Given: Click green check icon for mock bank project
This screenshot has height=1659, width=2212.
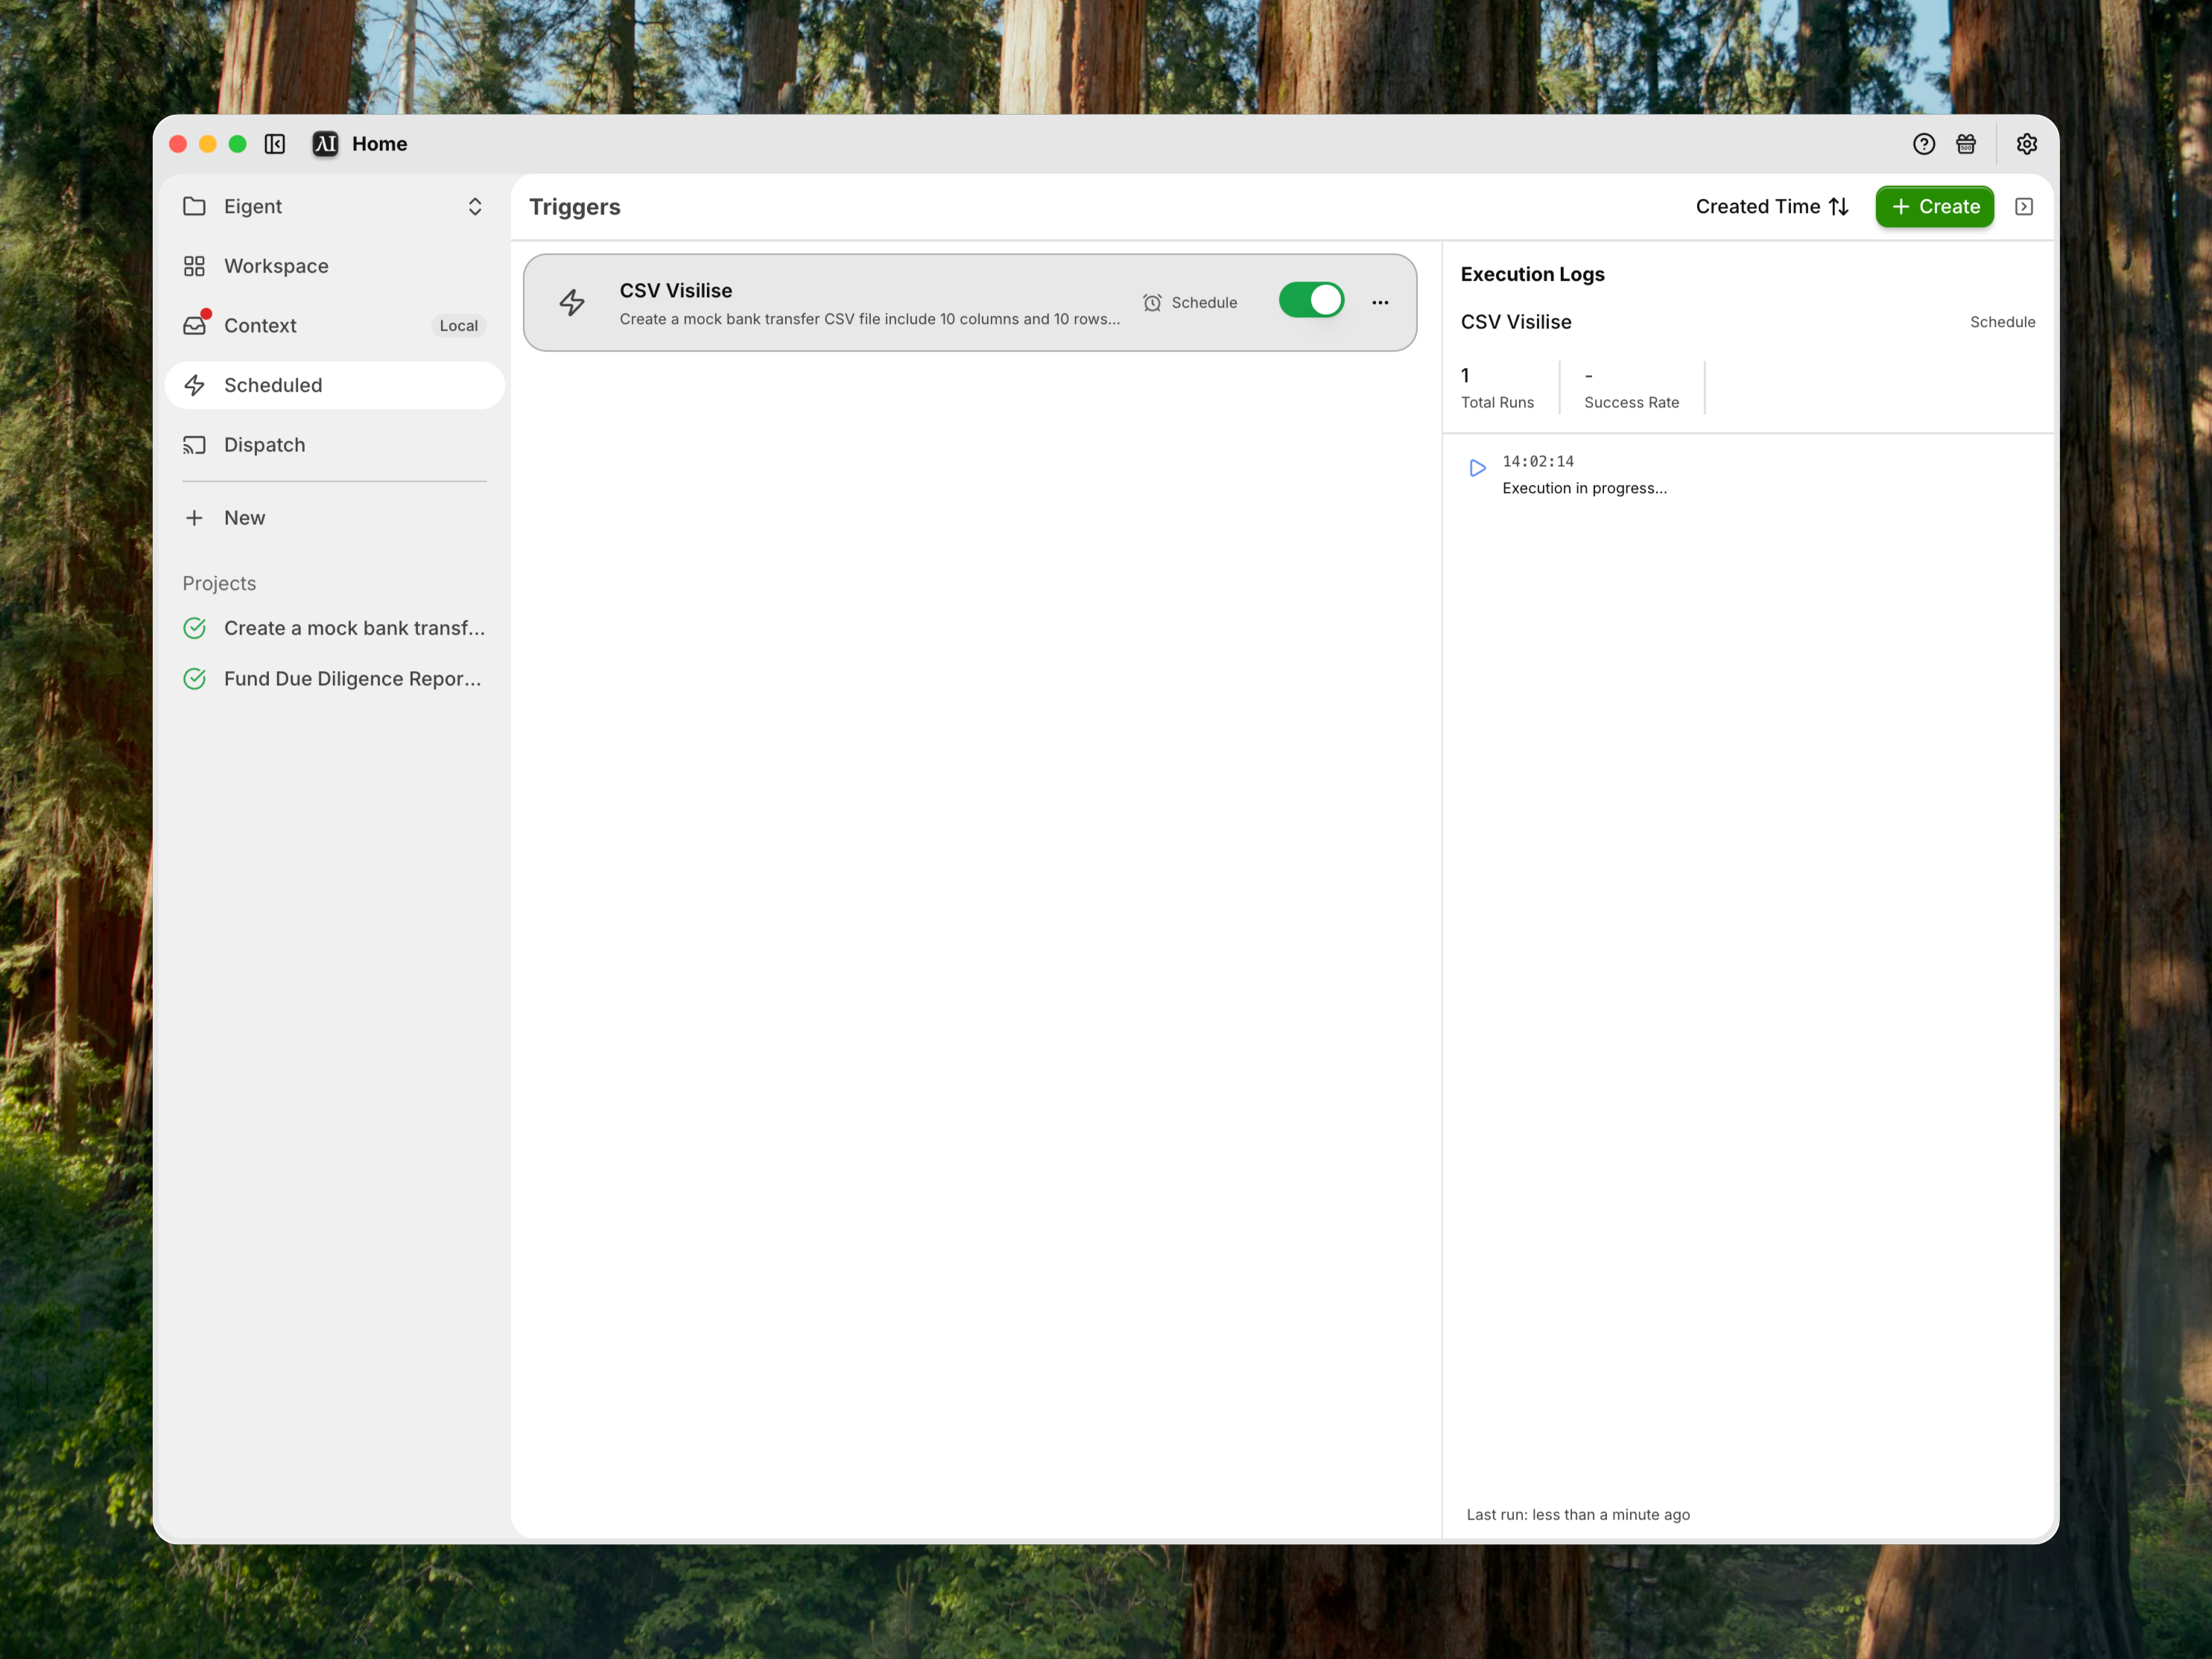Looking at the screenshot, I should click(x=195, y=628).
